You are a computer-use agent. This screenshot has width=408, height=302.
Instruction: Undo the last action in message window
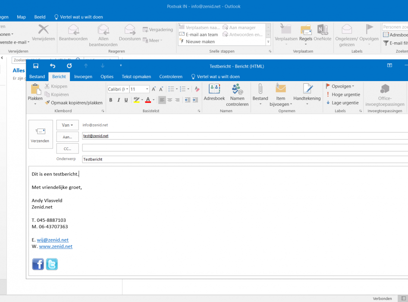tap(53, 66)
